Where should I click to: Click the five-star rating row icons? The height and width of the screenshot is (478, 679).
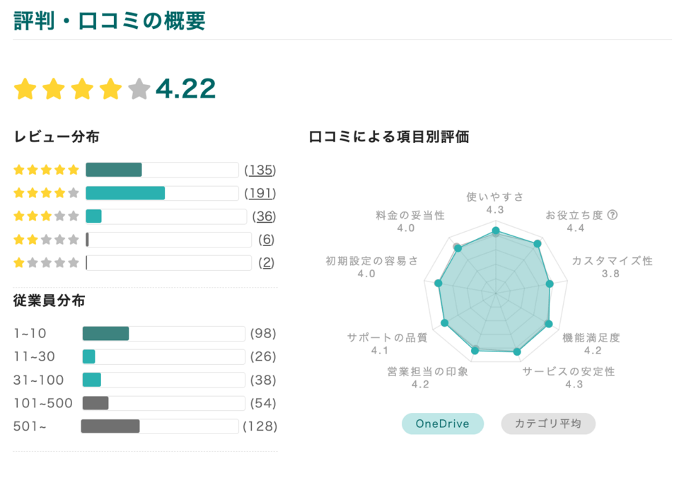[46, 170]
